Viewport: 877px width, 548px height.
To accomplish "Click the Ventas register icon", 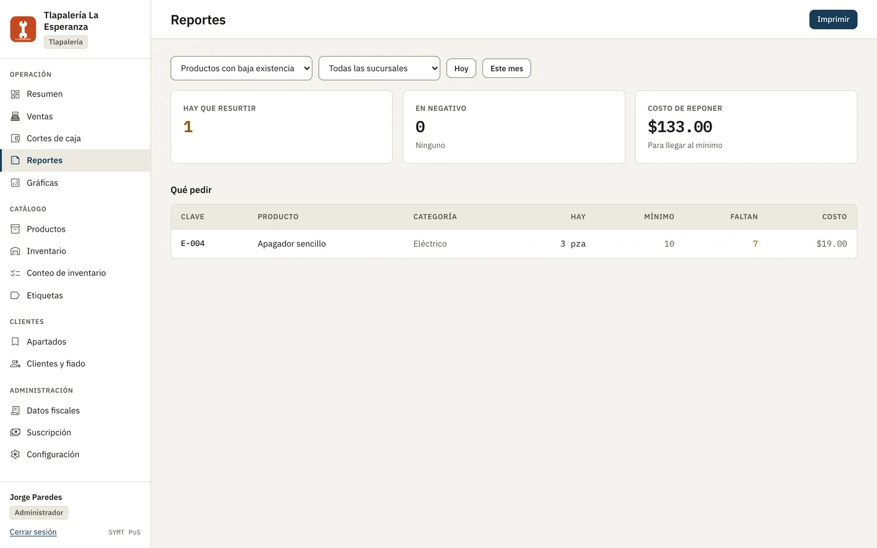I will [x=15, y=116].
